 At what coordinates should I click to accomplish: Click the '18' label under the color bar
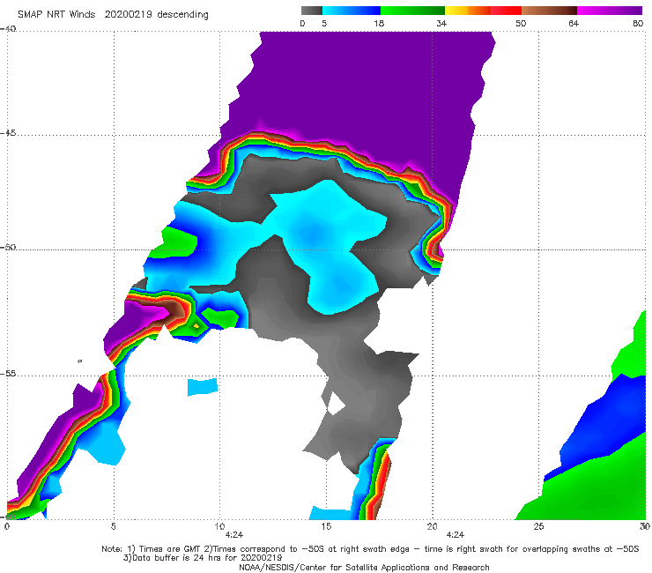[379, 24]
